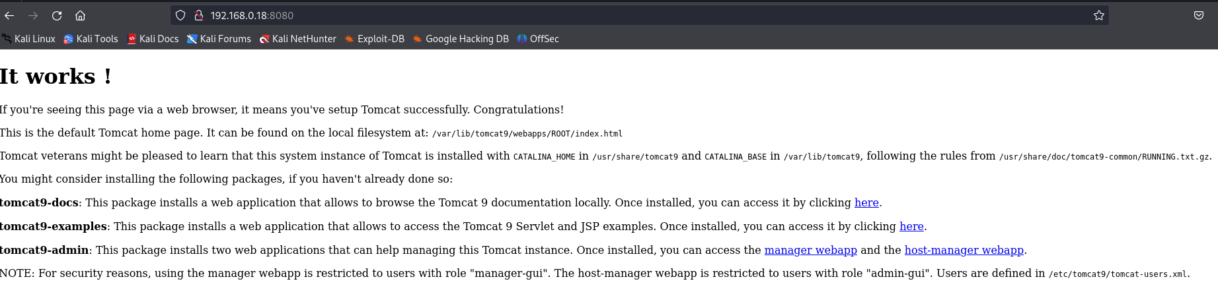
Task: Open the Kali Linux bookmark
Action: (28, 39)
